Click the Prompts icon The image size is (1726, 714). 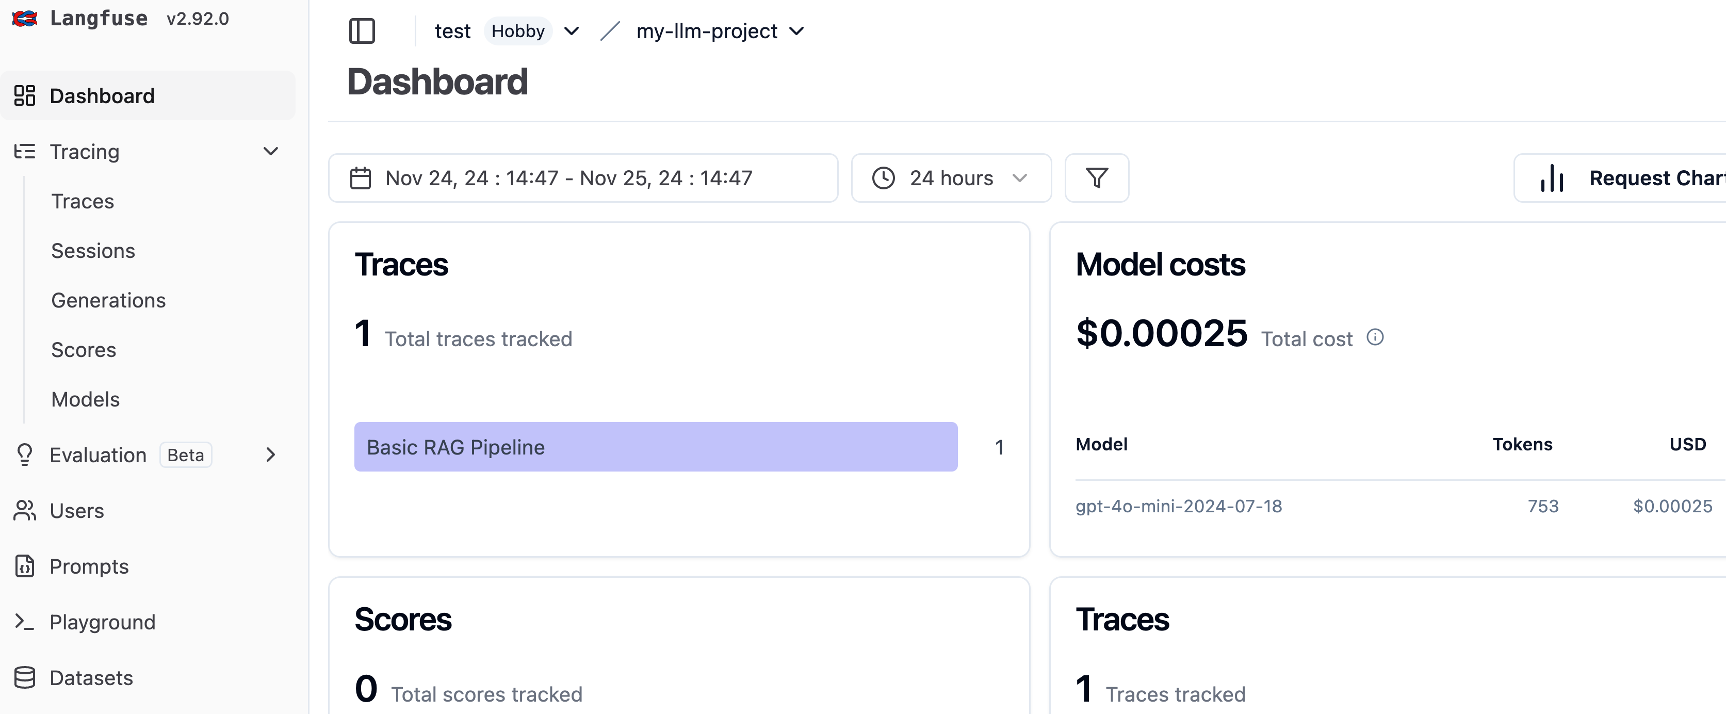click(x=25, y=566)
